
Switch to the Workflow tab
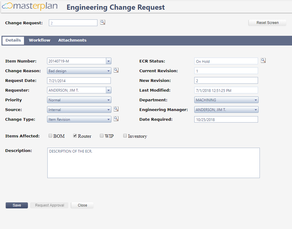point(39,40)
